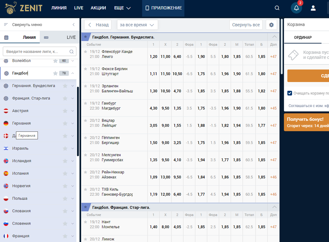Click the Норвегия flag icon
The width and height of the screenshot is (329, 242).
(x=6, y=186)
